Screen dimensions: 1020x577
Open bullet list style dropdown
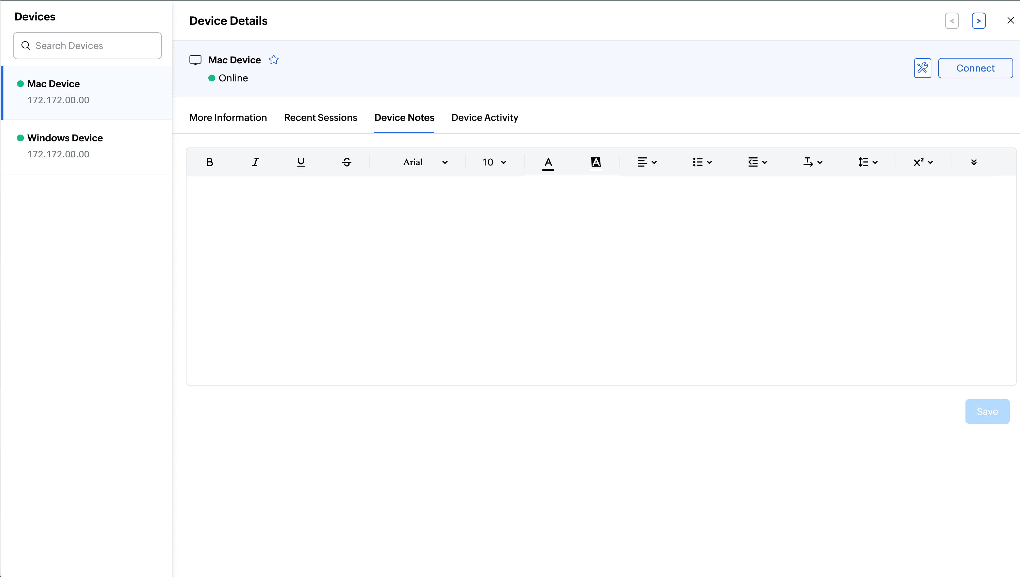click(702, 162)
